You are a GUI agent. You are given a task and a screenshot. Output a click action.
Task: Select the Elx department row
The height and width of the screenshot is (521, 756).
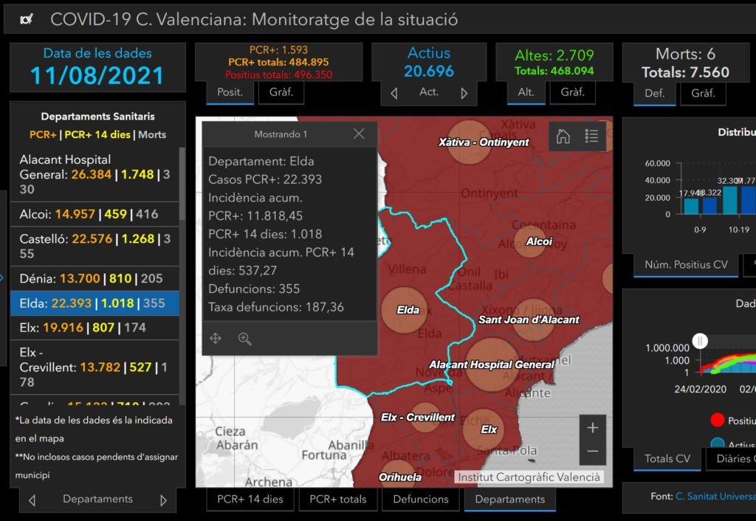click(94, 328)
